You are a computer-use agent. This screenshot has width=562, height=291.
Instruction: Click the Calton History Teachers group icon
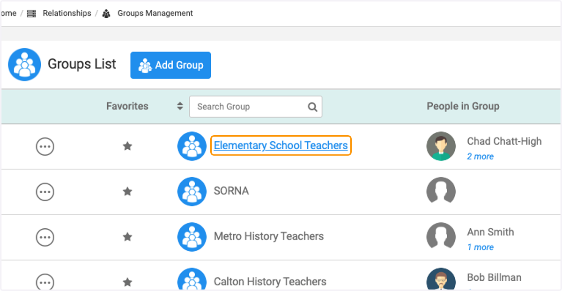[x=192, y=279]
